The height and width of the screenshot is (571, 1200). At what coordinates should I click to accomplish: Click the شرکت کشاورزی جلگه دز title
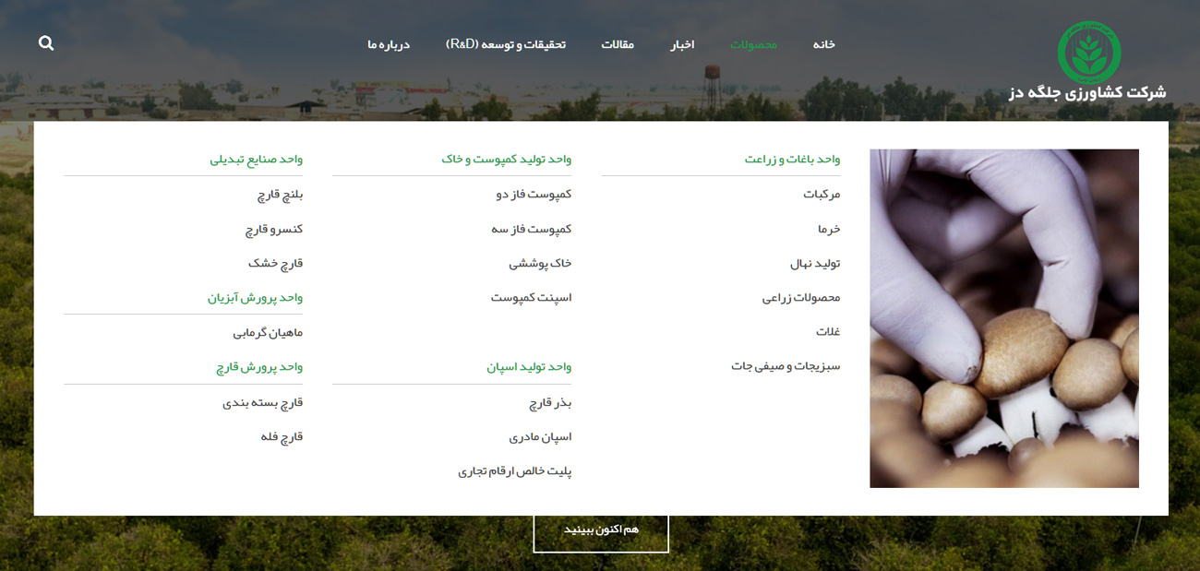[x=1087, y=92]
